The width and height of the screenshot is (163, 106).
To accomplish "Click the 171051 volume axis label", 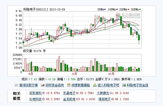I will [x=17, y=59].
